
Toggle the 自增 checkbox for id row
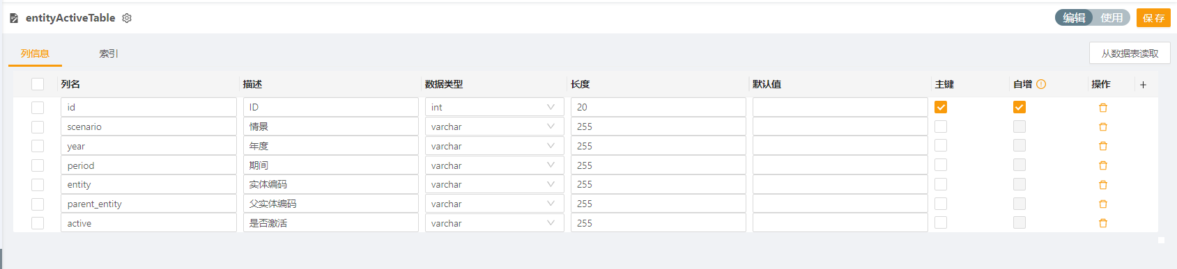1020,107
